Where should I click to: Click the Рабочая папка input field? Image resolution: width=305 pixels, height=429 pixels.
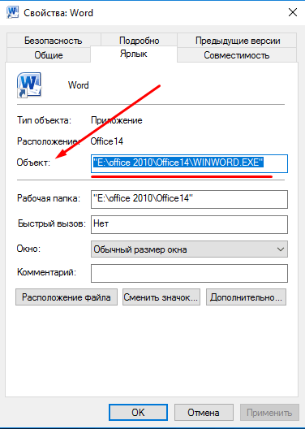click(189, 199)
